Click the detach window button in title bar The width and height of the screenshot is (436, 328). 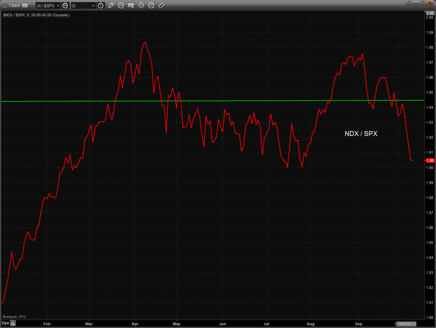tap(409, 2)
